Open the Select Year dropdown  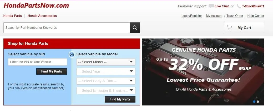click(x=106, y=71)
